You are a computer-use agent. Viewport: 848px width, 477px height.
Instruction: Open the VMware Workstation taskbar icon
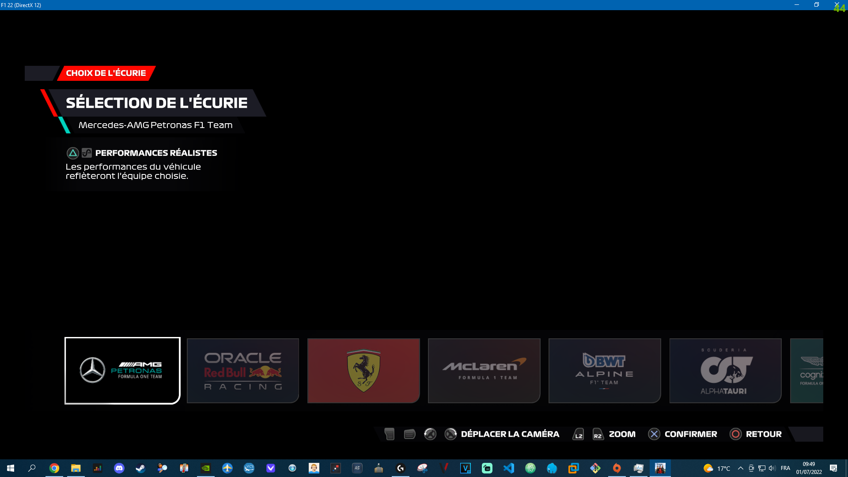click(x=574, y=468)
